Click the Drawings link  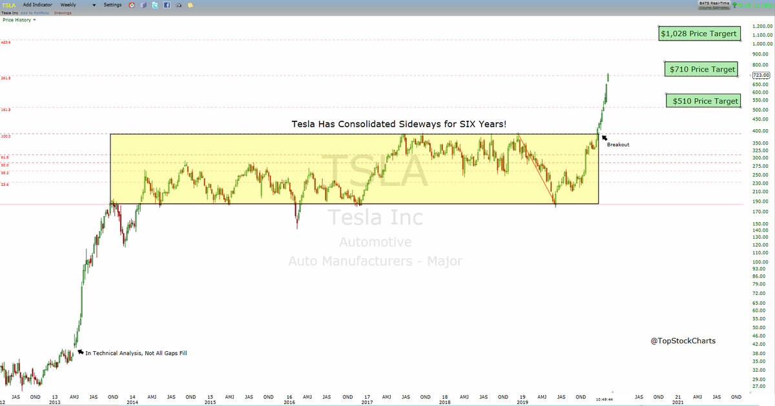[x=63, y=13]
